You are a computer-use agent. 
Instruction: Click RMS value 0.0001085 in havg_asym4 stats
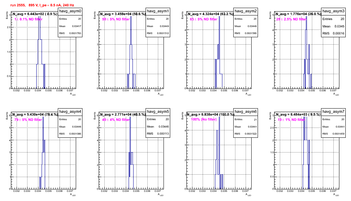(75, 134)
